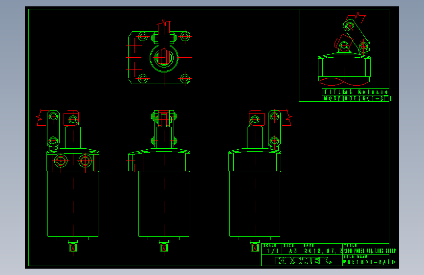Screen dimensions: 424x275
Task: Click the "MODEL" cell in the detail view table
Action: (x=333, y=98)
